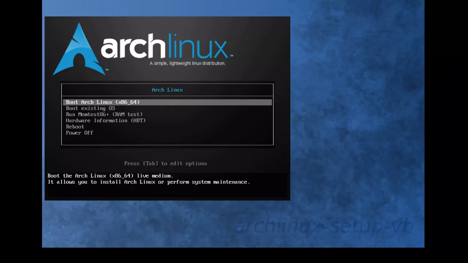Select Boot Arch Linux (x86_64) entry
The image size is (468, 263).
167,102
